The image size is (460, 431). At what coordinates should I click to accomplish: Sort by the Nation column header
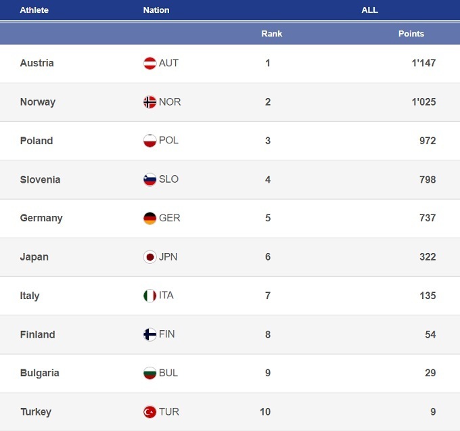click(156, 10)
